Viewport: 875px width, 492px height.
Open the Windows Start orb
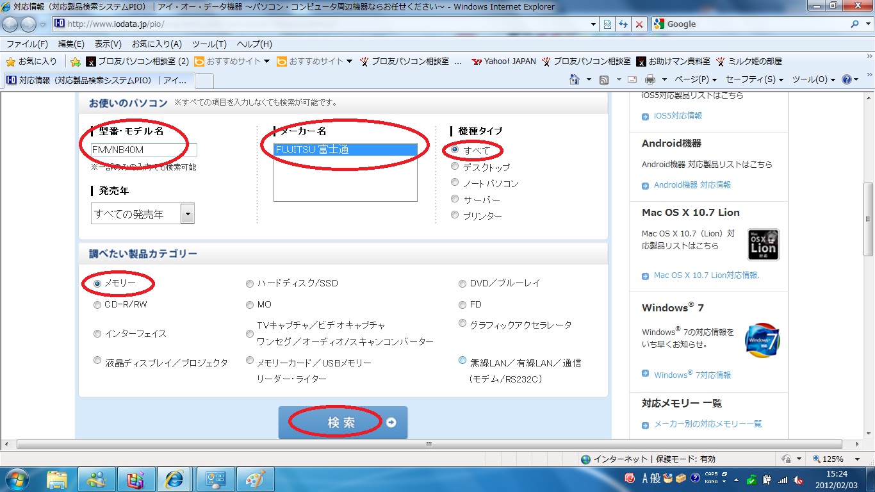[x=17, y=479]
